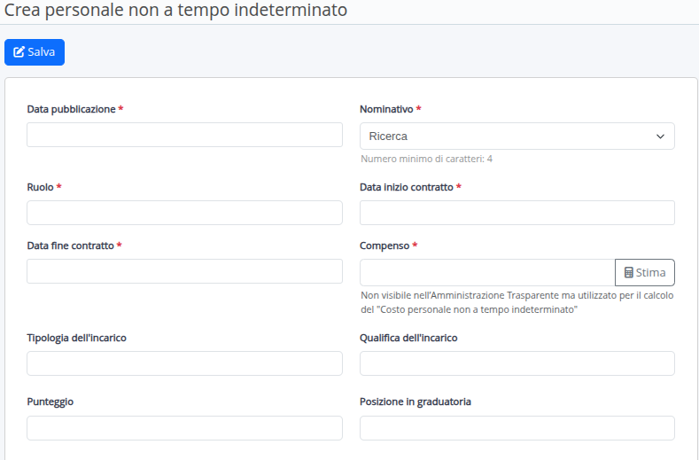
Task: Focus the Data fine contratto field
Action: [x=184, y=271]
